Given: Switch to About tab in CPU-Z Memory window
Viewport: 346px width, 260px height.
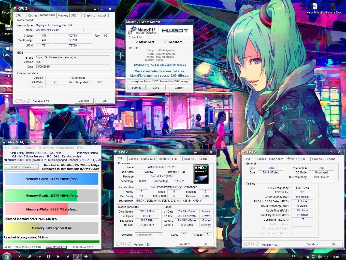Looking at the screenshot, I should coord(331,159).
